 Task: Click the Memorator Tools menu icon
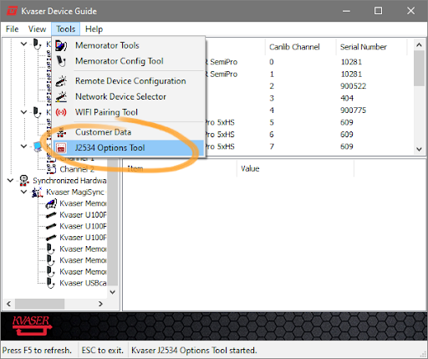pyautogui.click(x=61, y=45)
